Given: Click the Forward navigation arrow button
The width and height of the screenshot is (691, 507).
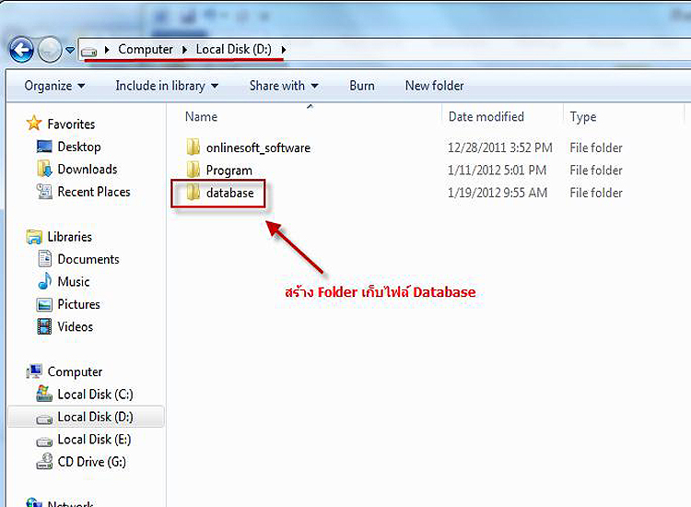Looking at the screenshot, I should click(50, 49).
